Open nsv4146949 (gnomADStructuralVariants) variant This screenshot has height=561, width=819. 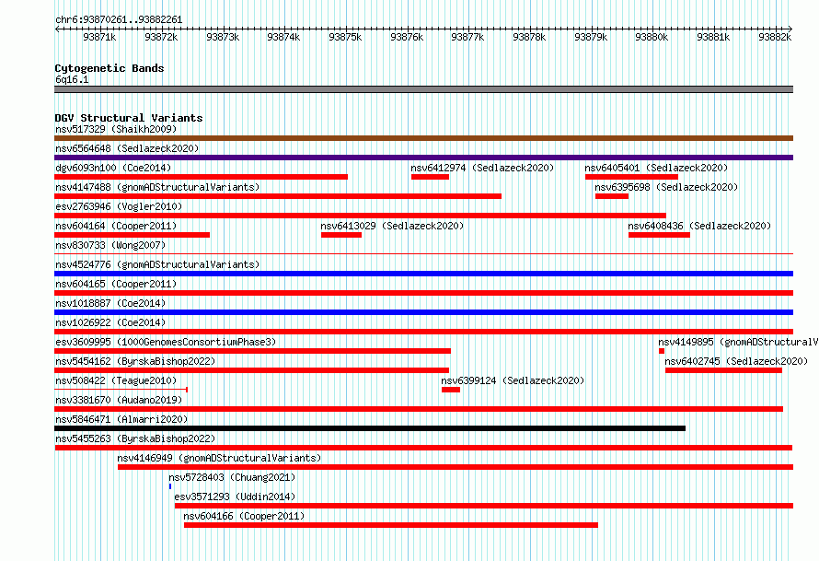pyautogui.click(x=219, y=458)
